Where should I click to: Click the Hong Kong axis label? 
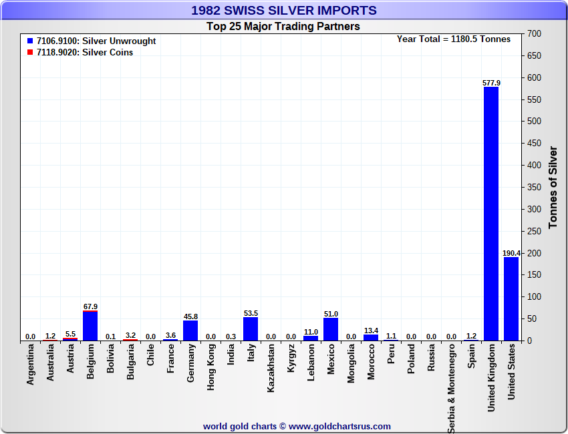[x=210, y=367]
